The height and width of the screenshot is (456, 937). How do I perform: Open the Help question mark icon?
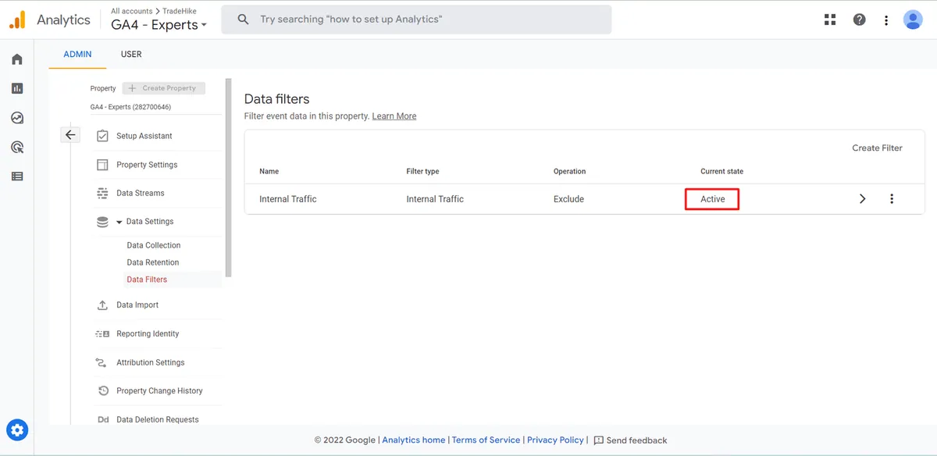860,20
